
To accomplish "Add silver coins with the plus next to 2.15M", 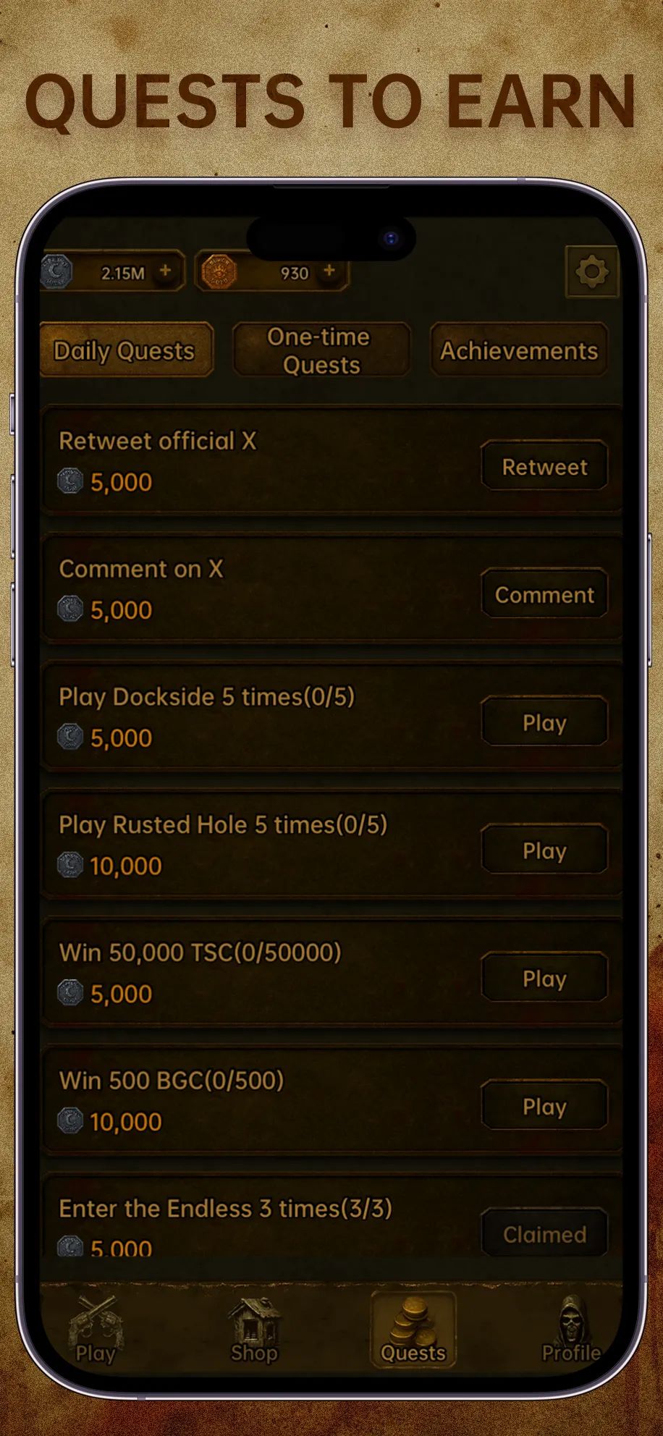I will [165, 271].
